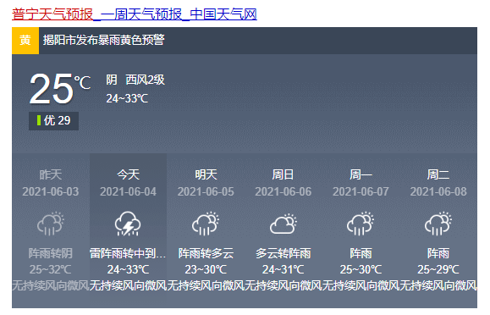Select the current temperature 25℃
The width and height of the screenshot is (490, 315).
tap(60, 89)
